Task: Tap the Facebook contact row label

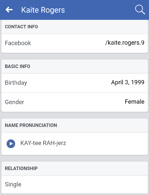Action: click(18, 43)
